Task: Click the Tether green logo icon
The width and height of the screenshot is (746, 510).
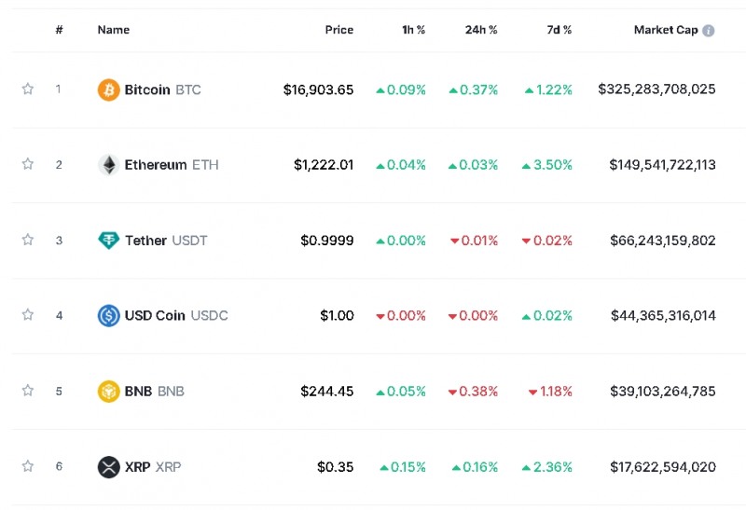Action: tap(109, 241)
